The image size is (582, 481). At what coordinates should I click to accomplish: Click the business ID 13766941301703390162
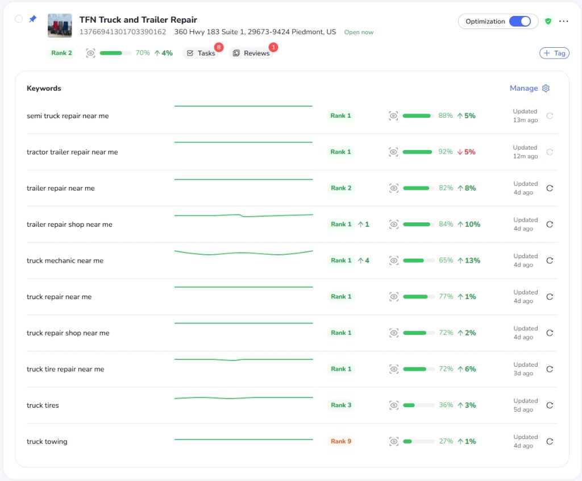coord(123,32)
